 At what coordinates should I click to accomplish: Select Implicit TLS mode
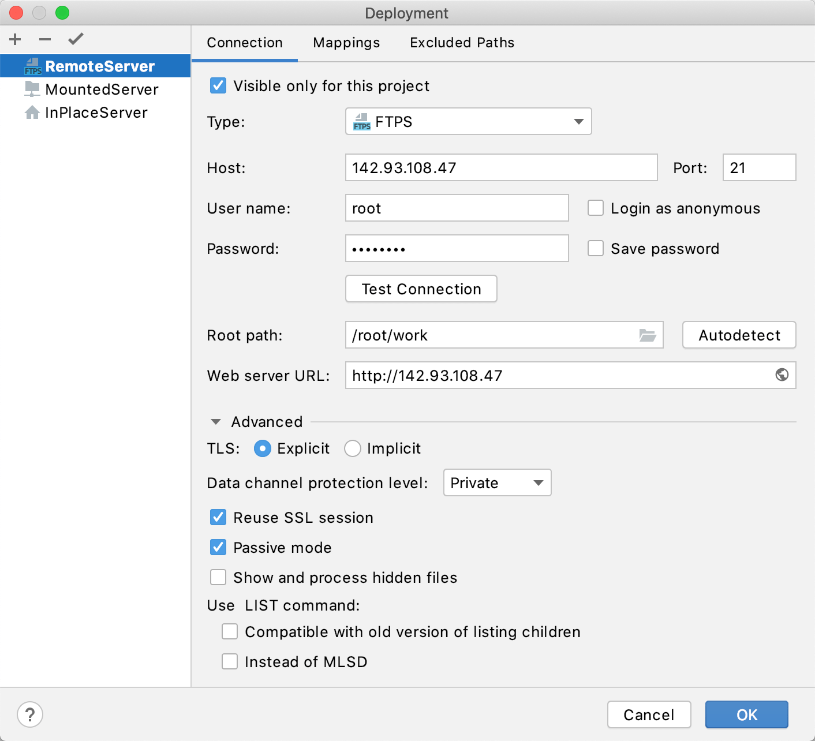coord(353,448)
